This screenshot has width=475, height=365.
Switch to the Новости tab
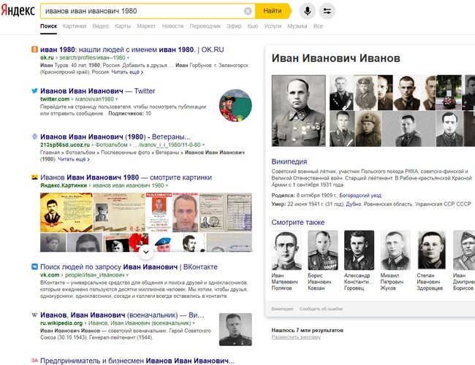(x=172, y=26)
